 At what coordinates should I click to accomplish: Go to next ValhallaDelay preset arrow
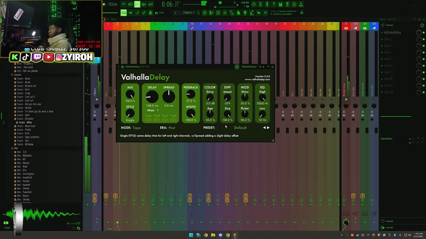268,127
